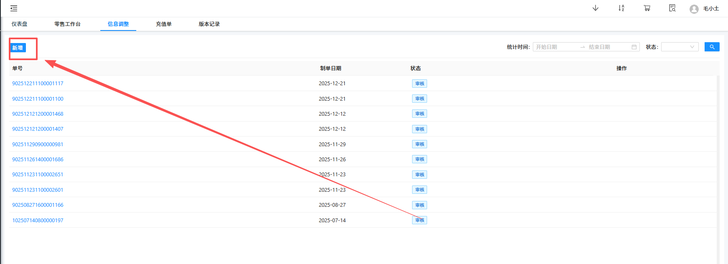The width and height of the screenshot is (728, 264).
Task: Click the 新增 button
Action: click(18, 48)
